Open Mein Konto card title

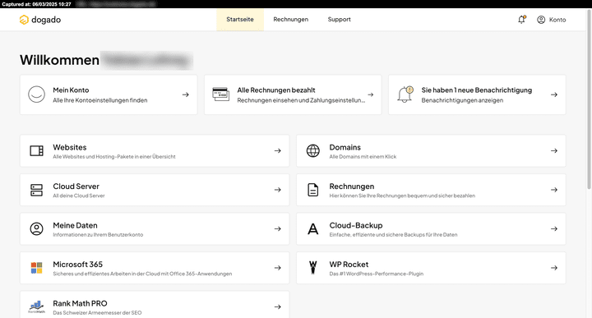point(71,90)
